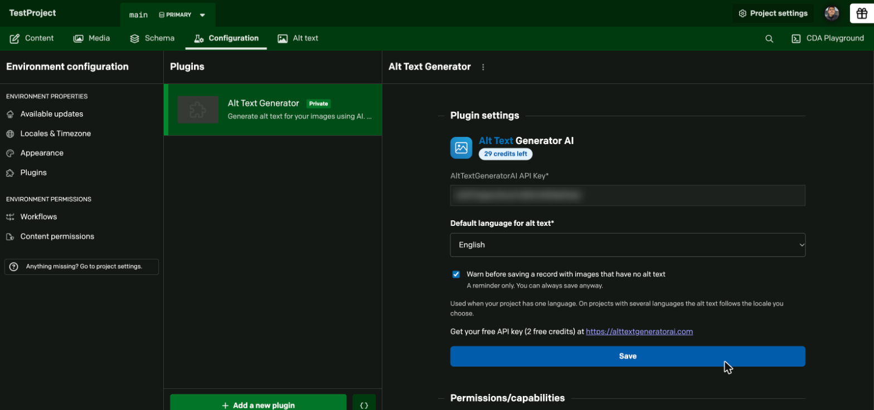
Task: Open Project settings
Action: click(773, 13)
